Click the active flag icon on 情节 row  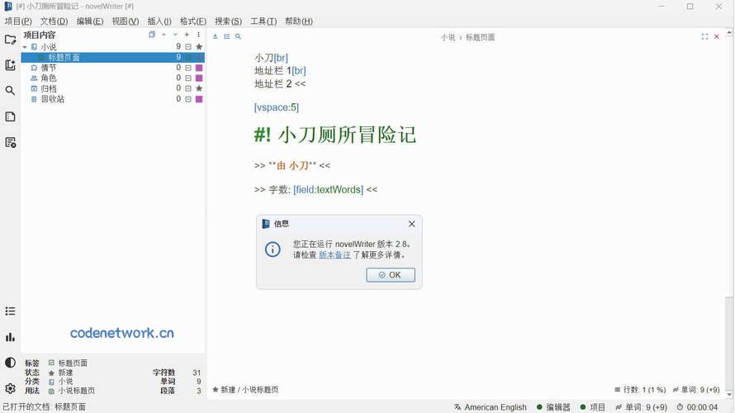(188, 68)
